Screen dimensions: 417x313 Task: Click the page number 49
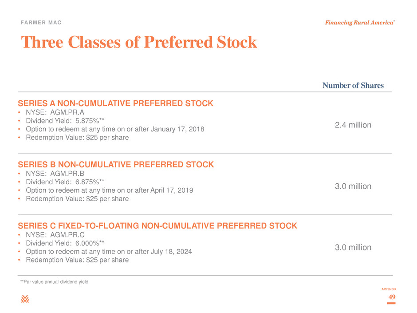click(392, 297)
